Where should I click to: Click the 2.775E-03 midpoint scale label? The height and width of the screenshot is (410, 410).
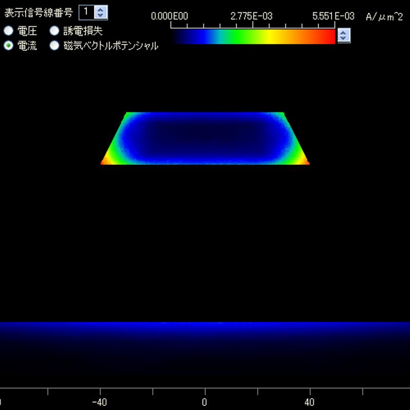pos(252,16)
